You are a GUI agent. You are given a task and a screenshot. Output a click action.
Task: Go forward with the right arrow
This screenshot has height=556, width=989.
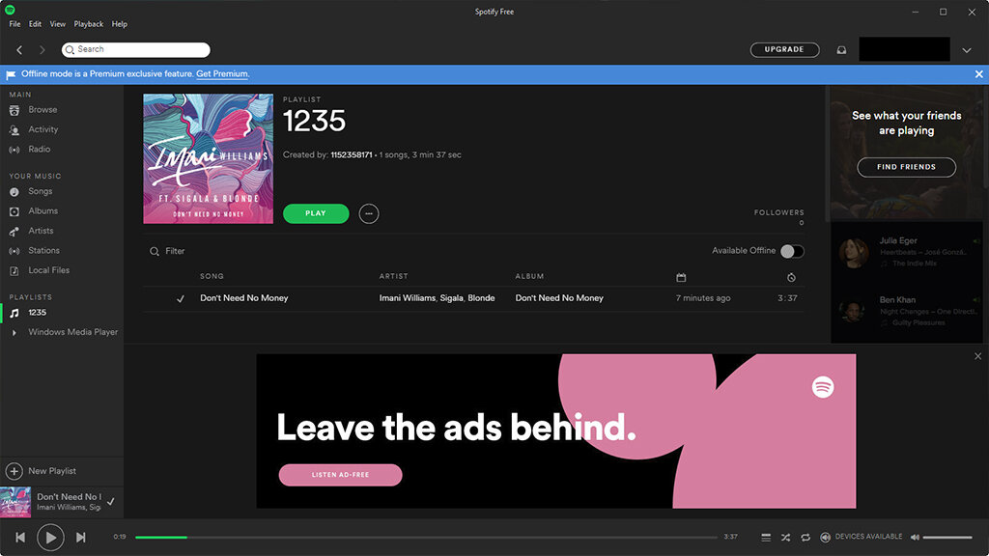pos(42,50)
